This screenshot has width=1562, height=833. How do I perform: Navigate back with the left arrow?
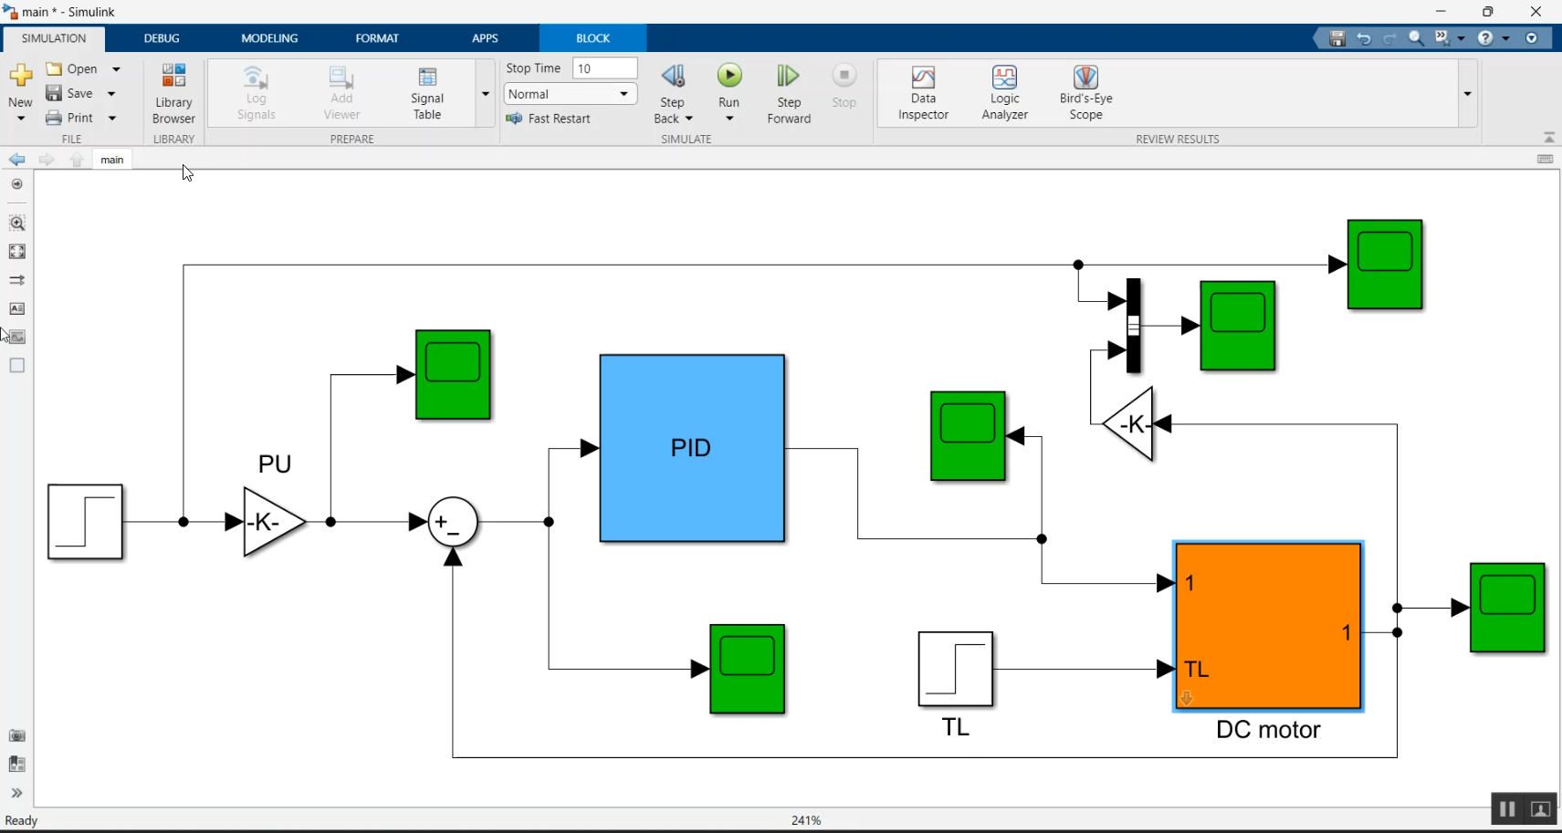pos(16,160)
